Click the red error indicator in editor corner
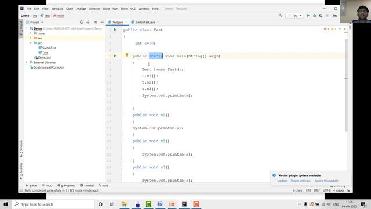Viewport: 371px width, 209px height. click(x=326, y=29)
